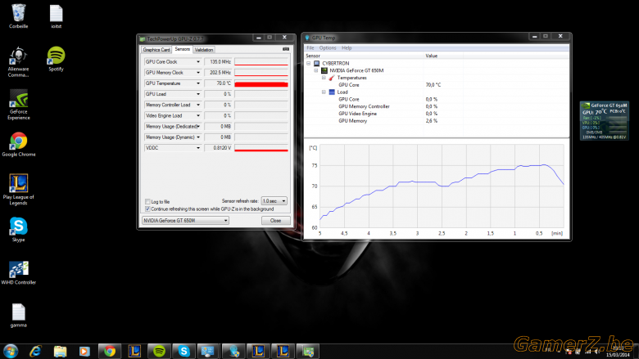Open the File menu in GPU Temp

310,48
